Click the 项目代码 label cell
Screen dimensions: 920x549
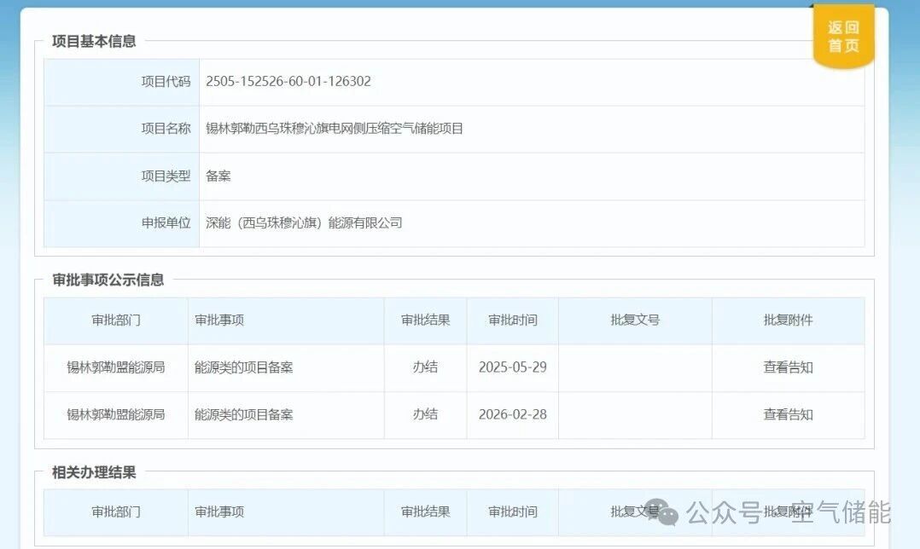(x=166, y=82)
